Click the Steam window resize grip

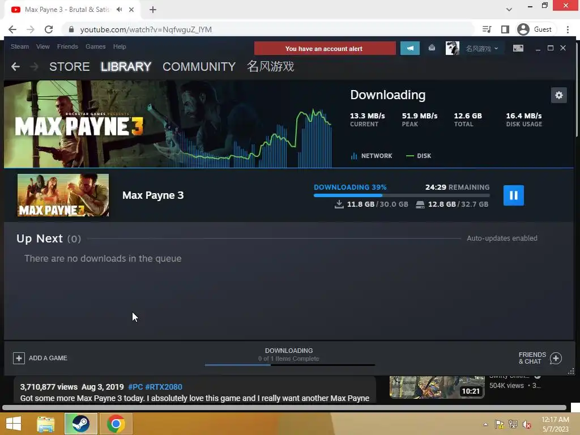tap(571, 371)
